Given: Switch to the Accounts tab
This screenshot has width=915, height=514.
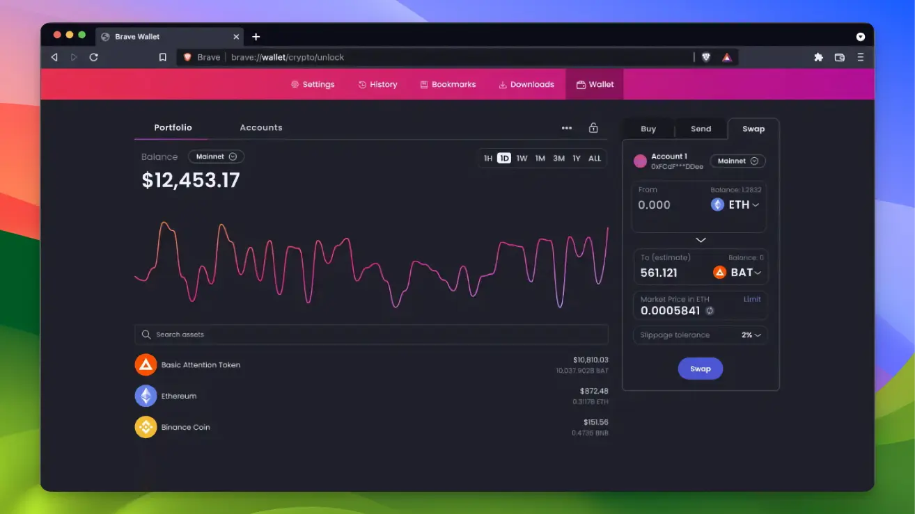Looking at the screenshot, I should tap(261, 127).
